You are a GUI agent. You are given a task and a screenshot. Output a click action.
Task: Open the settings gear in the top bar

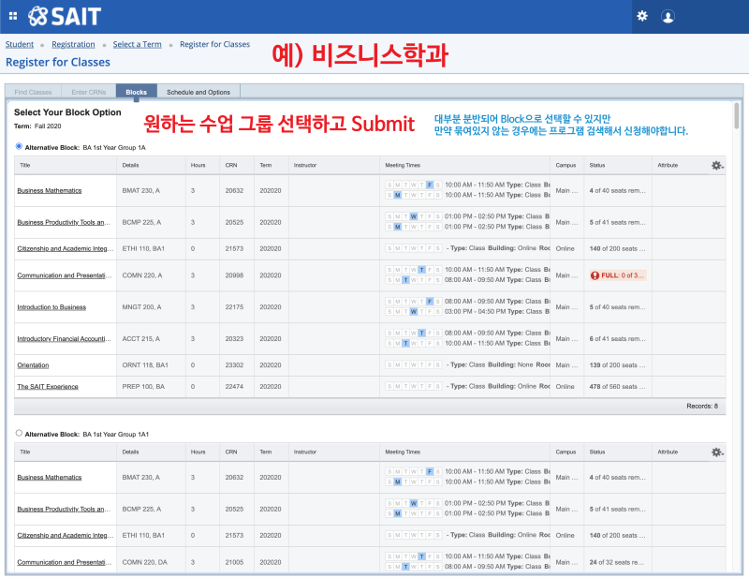point(642,14)
